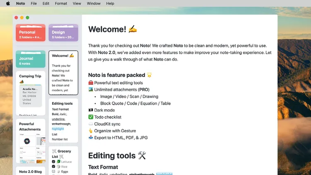
Task: Select the Welcome! note card
Action: 63,73
